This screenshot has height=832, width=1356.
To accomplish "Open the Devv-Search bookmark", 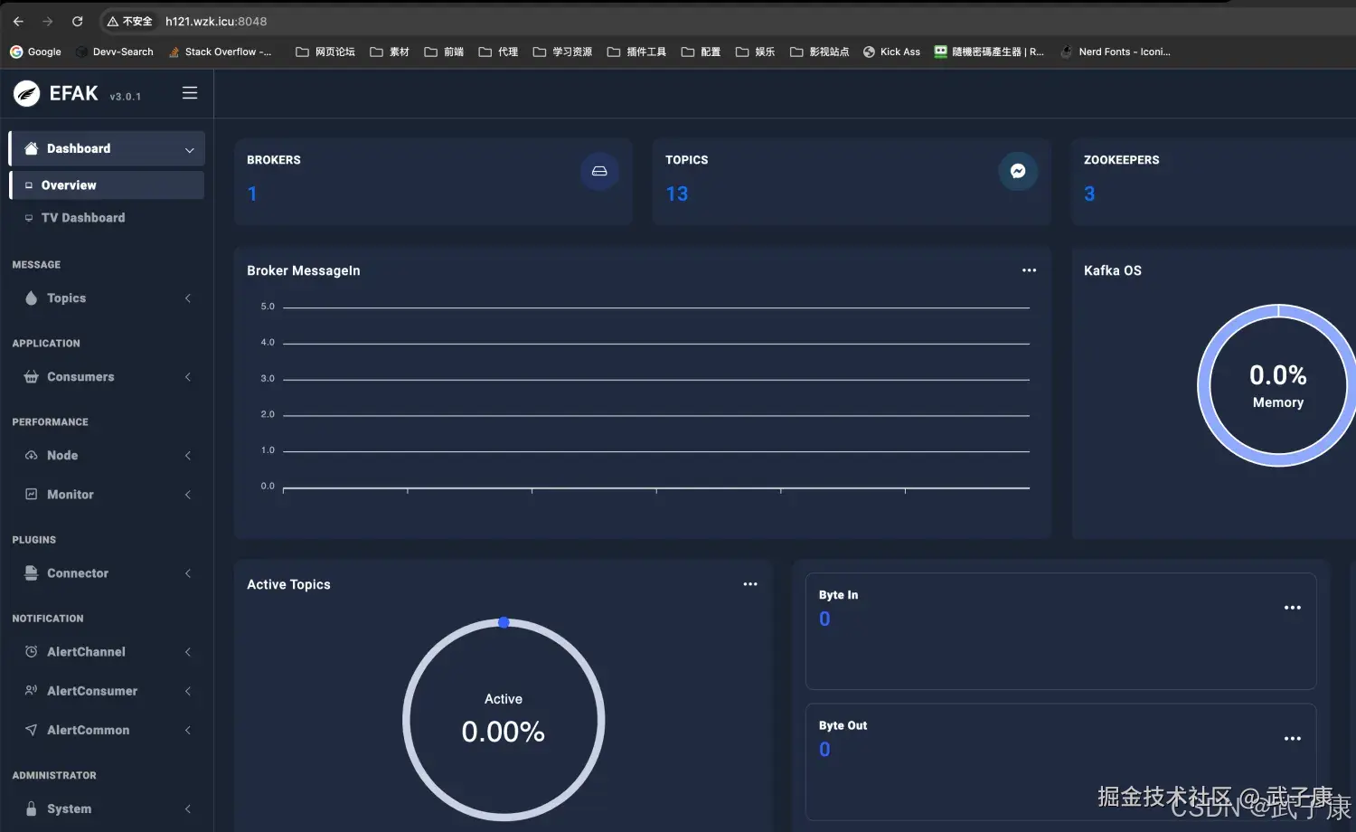I will point(115,52).
